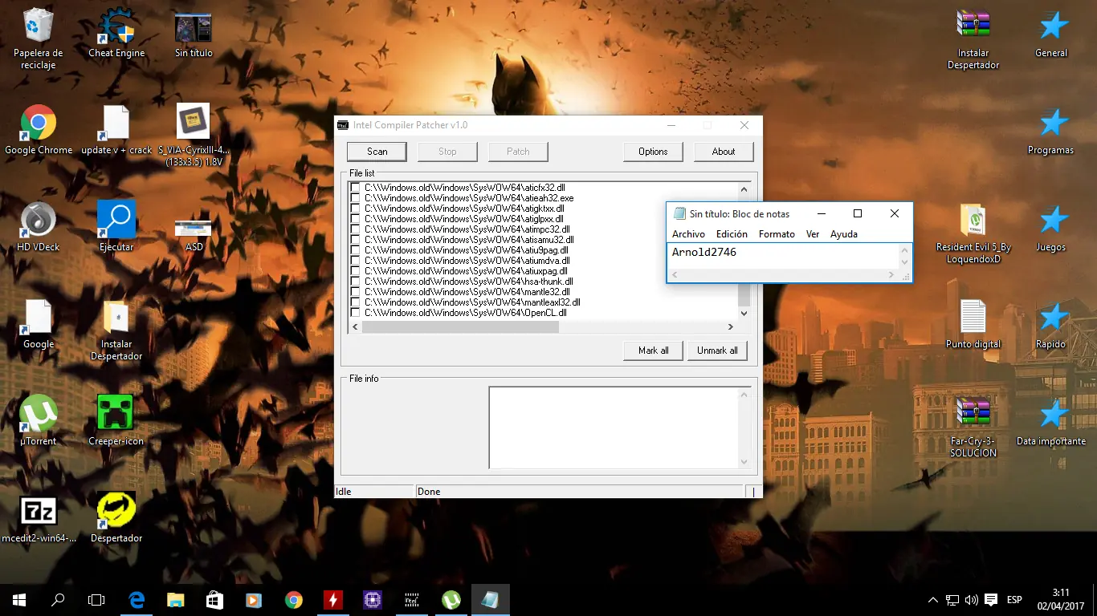Show hidden icons in the system tray
The image size is (1097, 616).
point(932,600)
